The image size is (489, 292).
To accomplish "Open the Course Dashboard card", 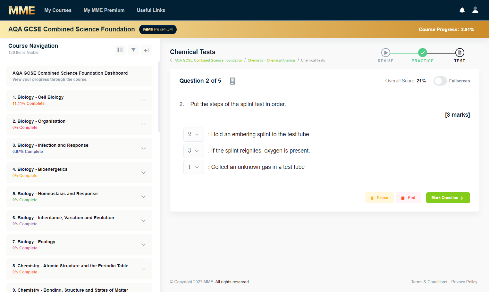I will point(80,76).
